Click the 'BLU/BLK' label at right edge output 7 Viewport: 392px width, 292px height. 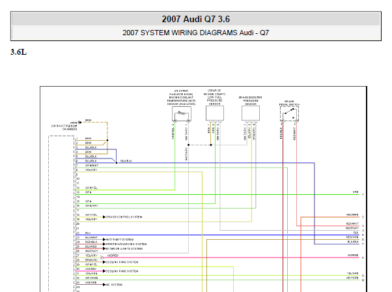353,242
